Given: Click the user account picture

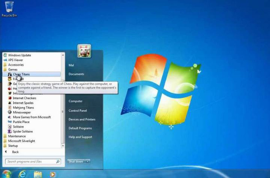Looking at the screenshot, I should click(84, 51).
